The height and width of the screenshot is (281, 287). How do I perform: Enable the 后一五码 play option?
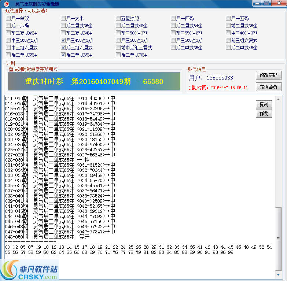click(228, 18)
